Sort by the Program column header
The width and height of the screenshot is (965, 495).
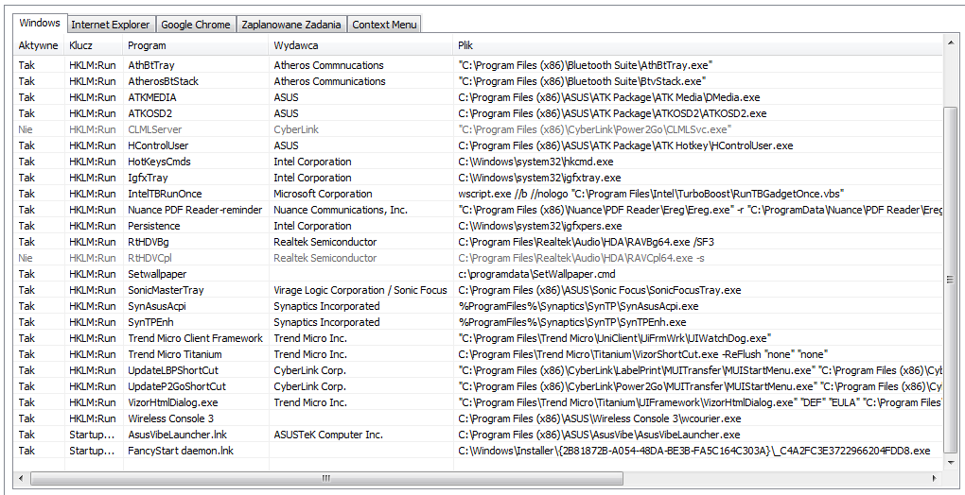click(x=196, y=45)
